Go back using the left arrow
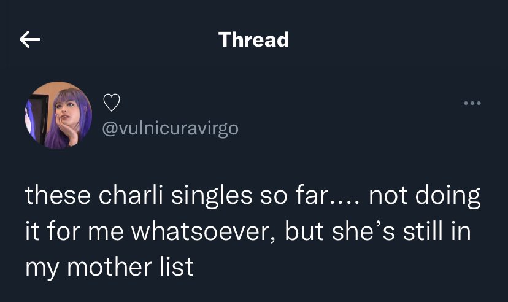Image resolution: width=508 pixels, height=302 pixels. pos(30,41)
